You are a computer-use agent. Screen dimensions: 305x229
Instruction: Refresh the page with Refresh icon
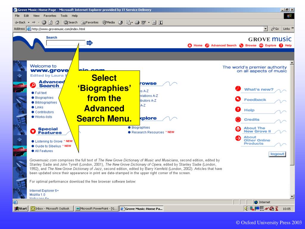50,22
